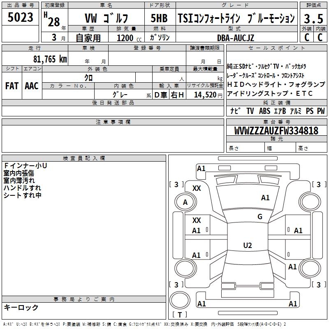The image size is (329, 329).
Task: Click interior color グレー
Action: 120,95
